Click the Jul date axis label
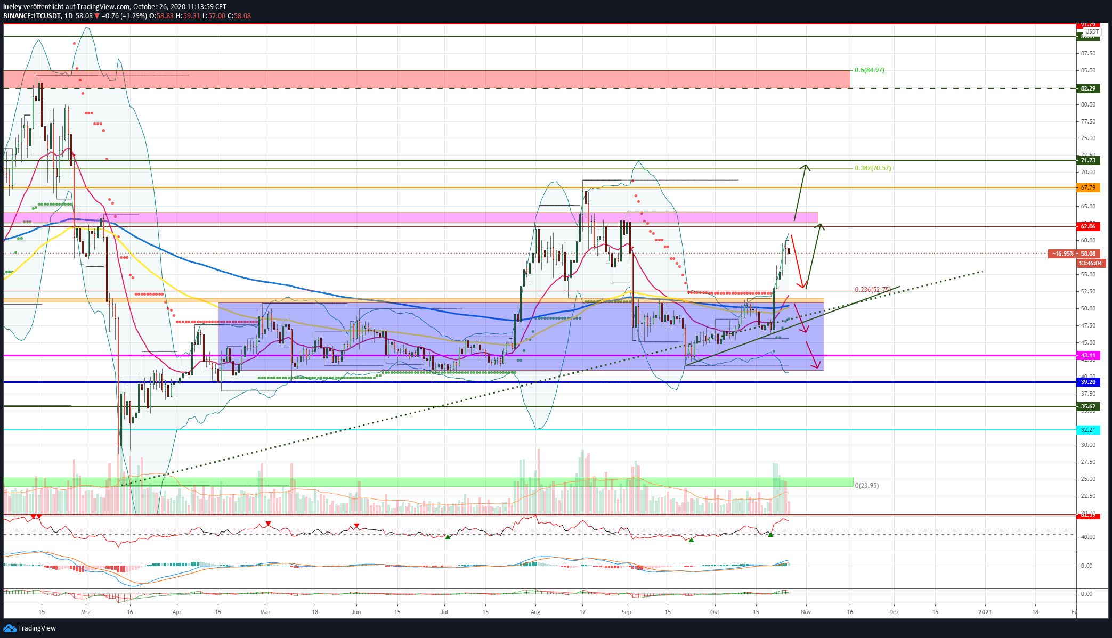 tap(444, 612)
